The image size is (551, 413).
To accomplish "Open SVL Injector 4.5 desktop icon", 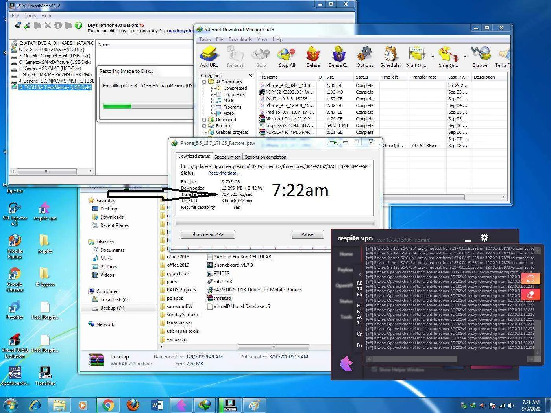I will click(x=15, y=214).
